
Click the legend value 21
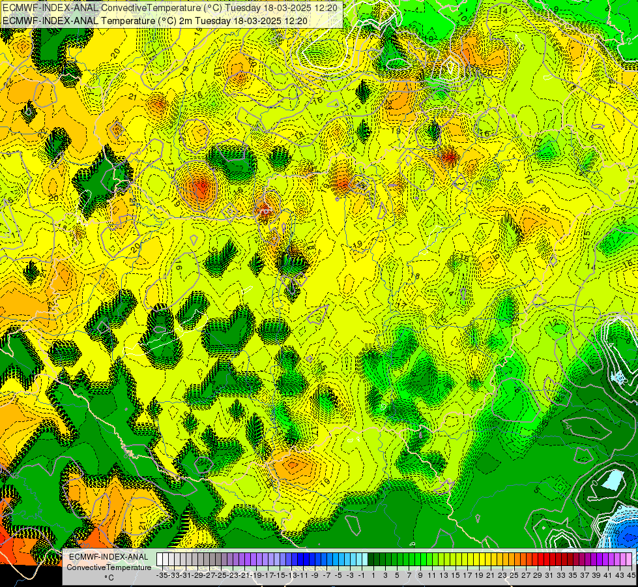point(491,576)
